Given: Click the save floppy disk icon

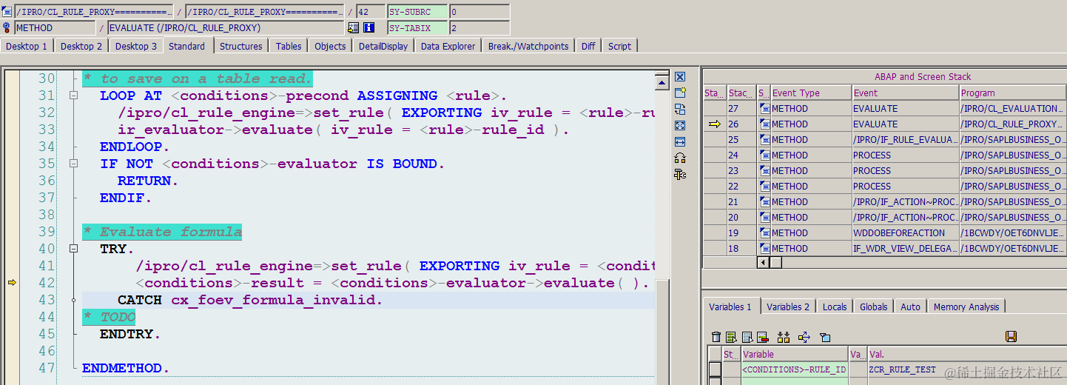Looking at the screenshot, I should pyautogui.click(x=1012, y=337).
